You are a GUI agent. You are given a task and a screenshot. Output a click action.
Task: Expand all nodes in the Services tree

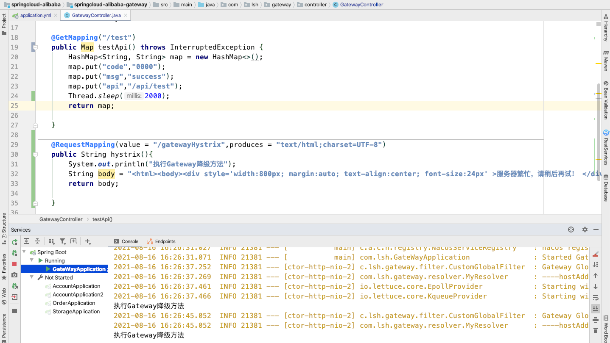click(x=26, y=241)
